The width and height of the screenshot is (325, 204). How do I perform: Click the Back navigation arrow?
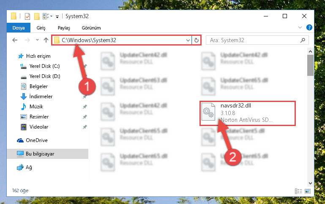click(x=15, y=40)
